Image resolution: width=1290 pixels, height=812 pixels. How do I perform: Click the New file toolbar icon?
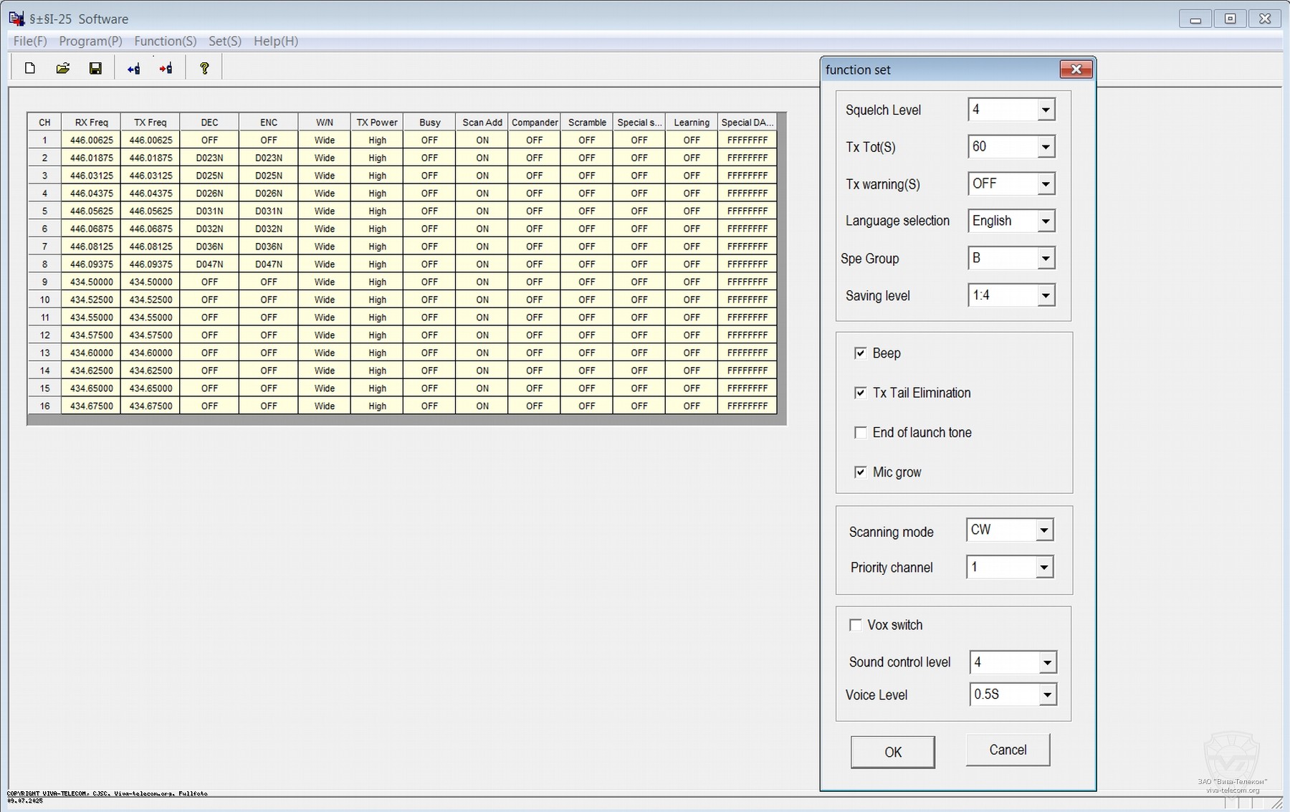click(x=30, y=68)
